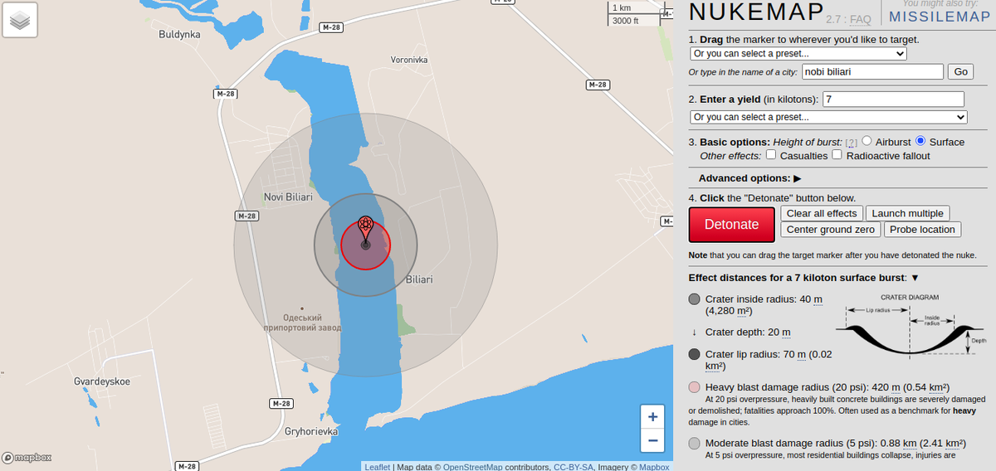
Task: Enable the Casualties checkbox
Action: 771,155
